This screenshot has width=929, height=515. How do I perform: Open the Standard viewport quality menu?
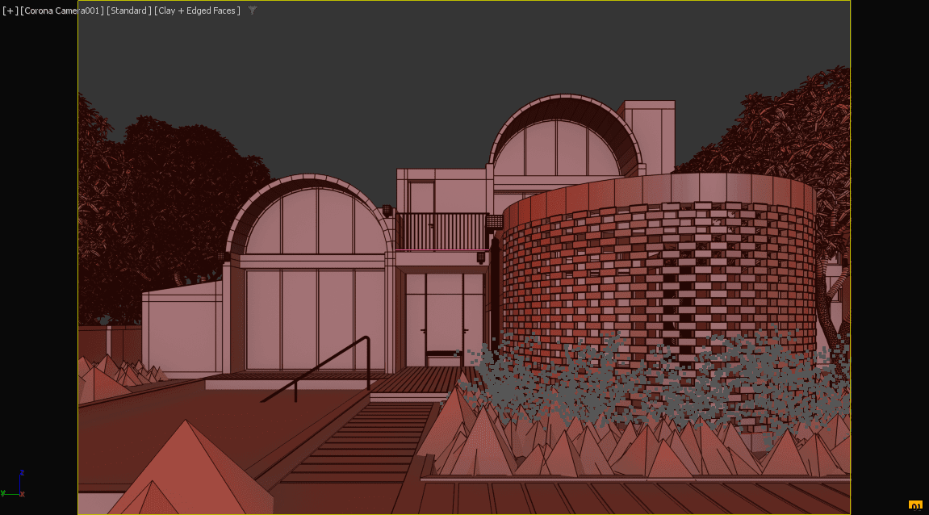pyautogui.click(x=128, y=10)
